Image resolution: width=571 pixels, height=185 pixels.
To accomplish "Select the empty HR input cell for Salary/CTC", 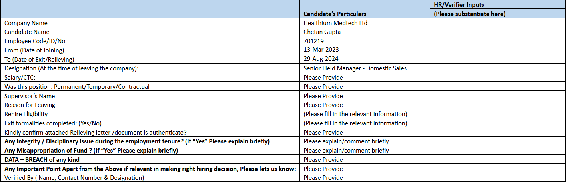I will point(498,78).
